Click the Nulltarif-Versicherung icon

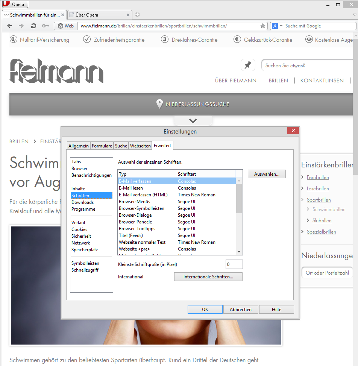13,39
